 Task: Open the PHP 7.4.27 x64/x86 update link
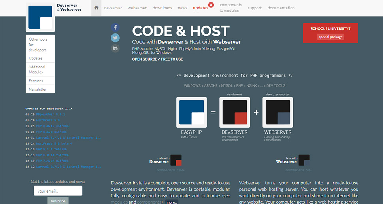pyautogui.click(x=53, y=161)
